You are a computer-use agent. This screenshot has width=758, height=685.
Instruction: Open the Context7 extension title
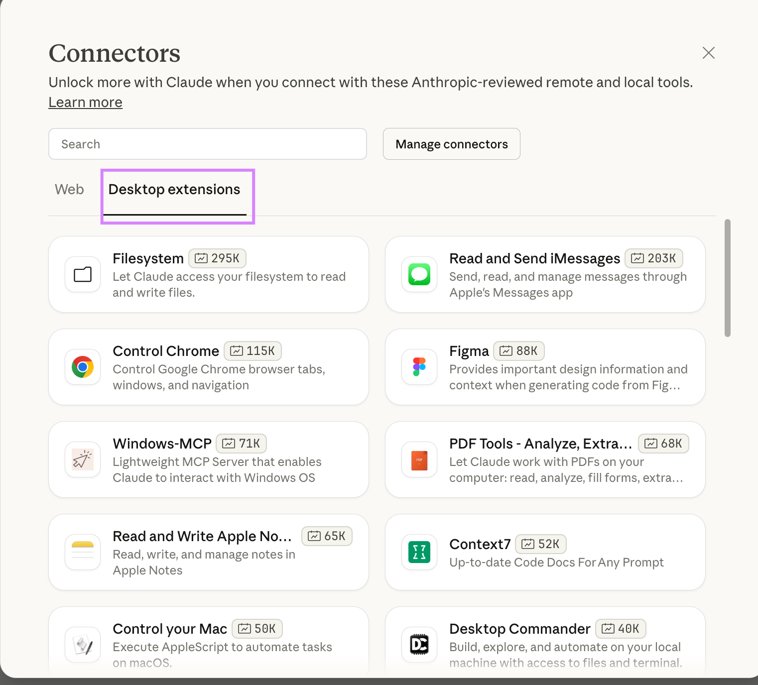(x=480, y=545)
